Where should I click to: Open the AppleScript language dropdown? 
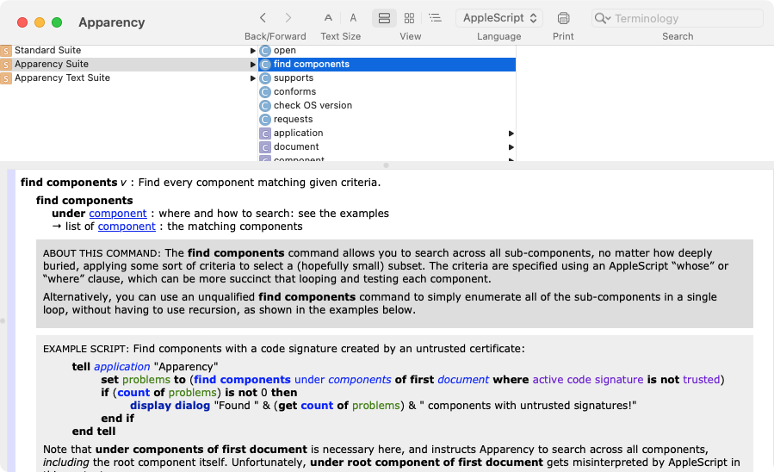pyautogui.click(x=499, y=18)
